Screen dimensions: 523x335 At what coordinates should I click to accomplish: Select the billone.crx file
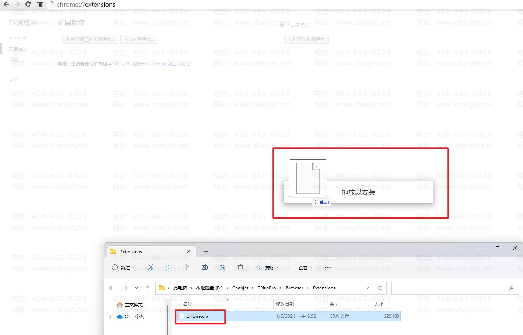(x=197, y=316)
